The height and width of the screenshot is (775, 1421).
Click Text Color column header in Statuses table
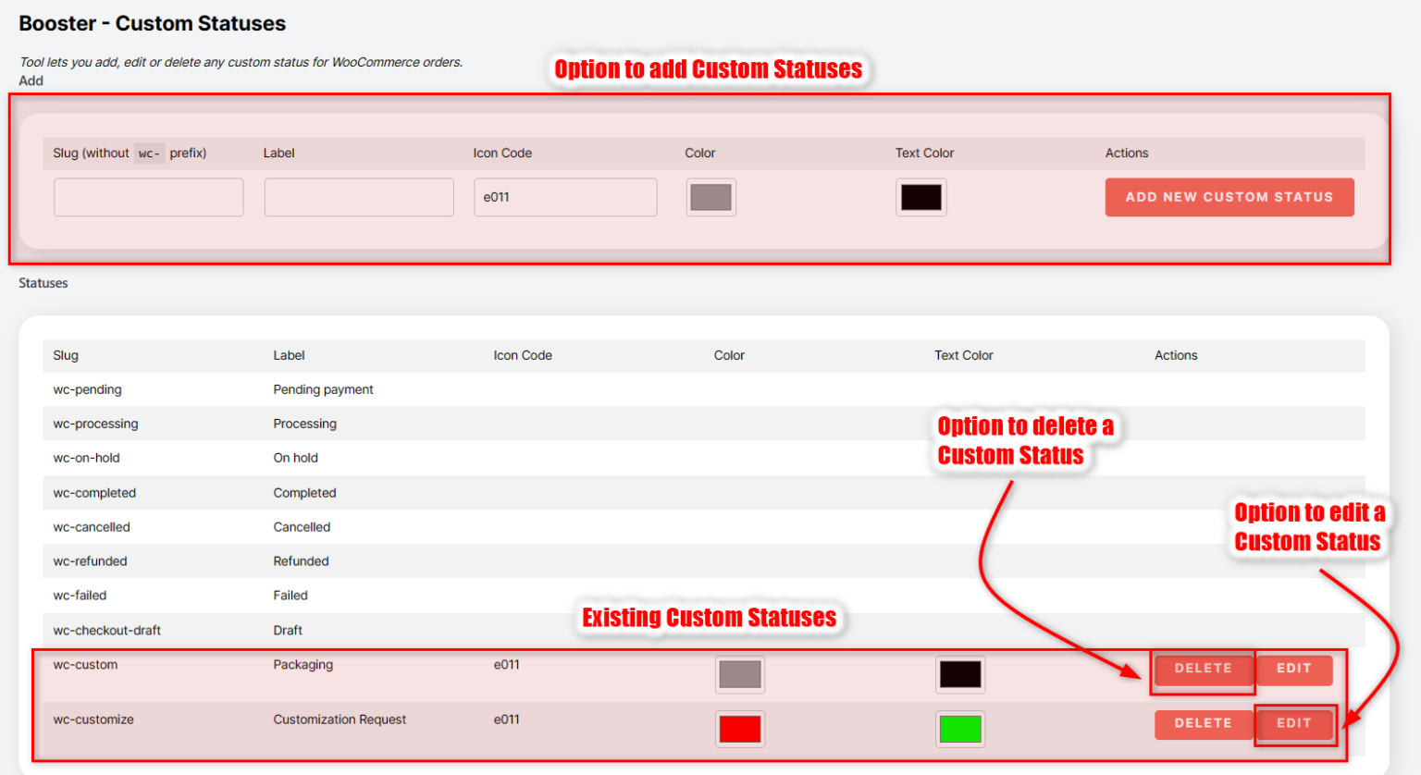click(964, 355)
